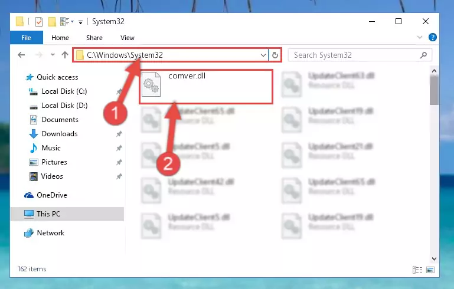Click the Music note icon
This screenshot has height=289, width=454.
tap(33, 148)
